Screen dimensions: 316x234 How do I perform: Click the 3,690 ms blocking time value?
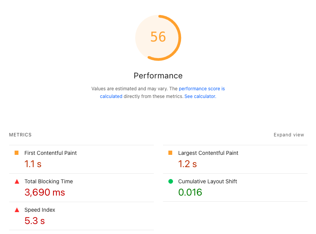point(45,192)
